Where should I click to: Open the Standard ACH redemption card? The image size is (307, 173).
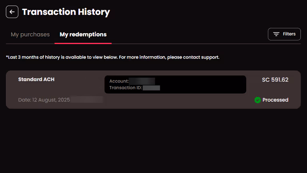click(x=153, y=90)
